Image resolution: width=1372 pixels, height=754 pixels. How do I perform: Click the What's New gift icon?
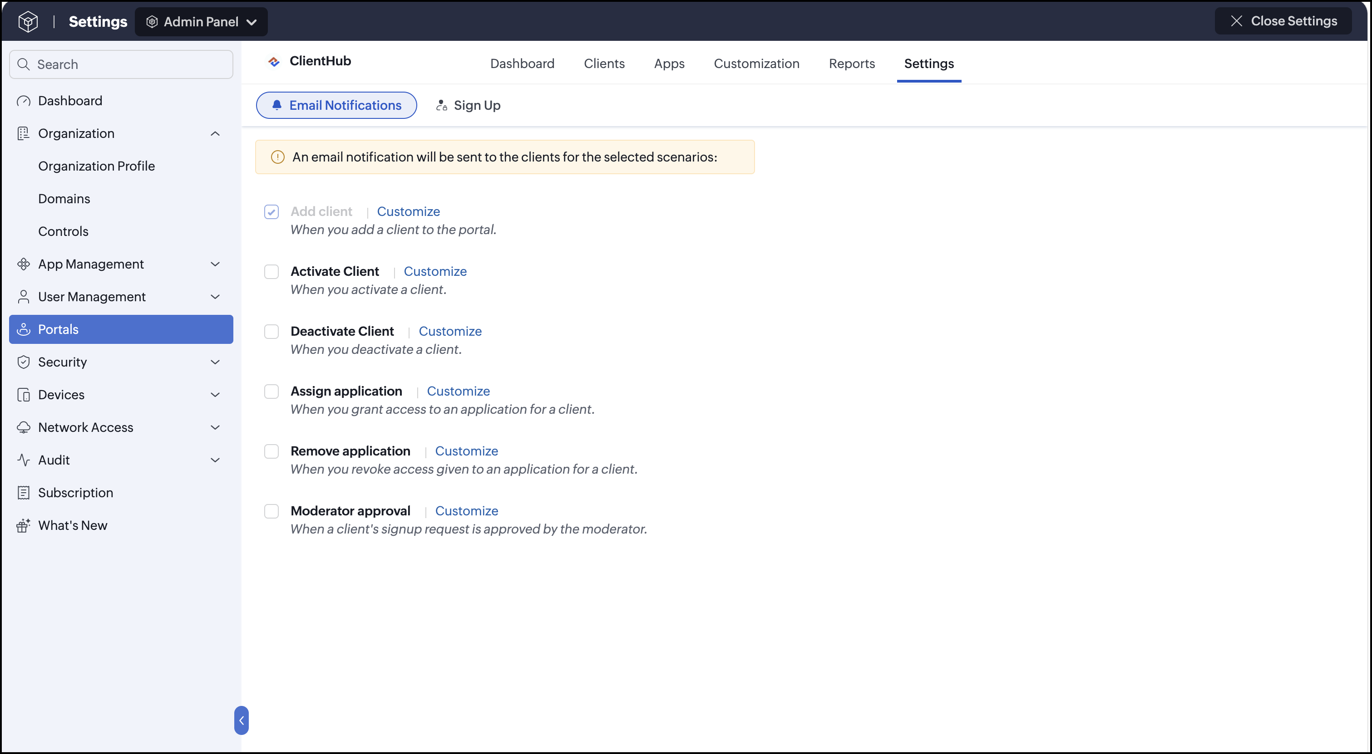(24, 526)
